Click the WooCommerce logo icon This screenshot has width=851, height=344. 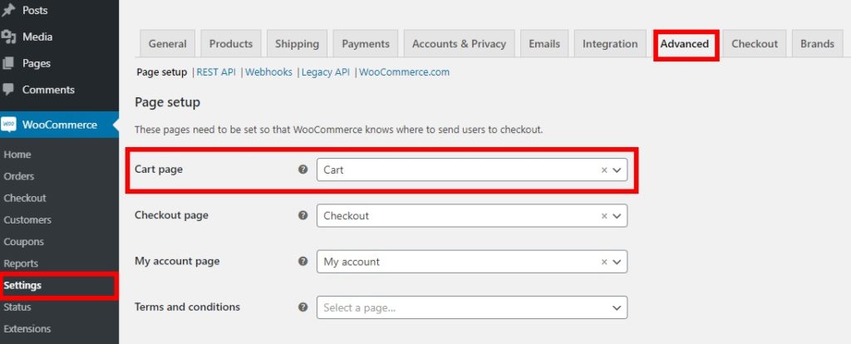[x=8, y=125]
